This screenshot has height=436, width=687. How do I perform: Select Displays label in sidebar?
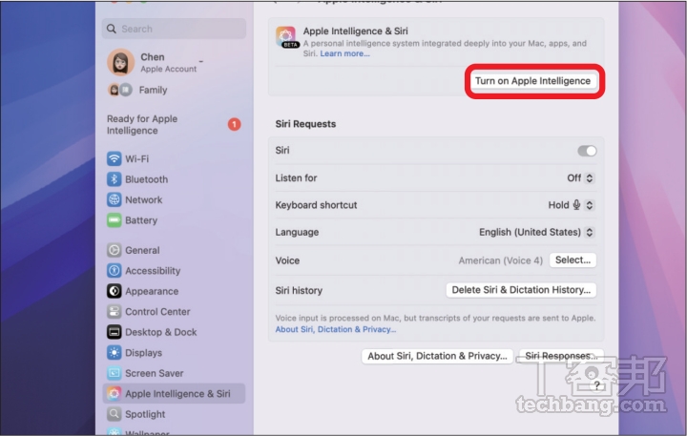click(x=144, y=353)
